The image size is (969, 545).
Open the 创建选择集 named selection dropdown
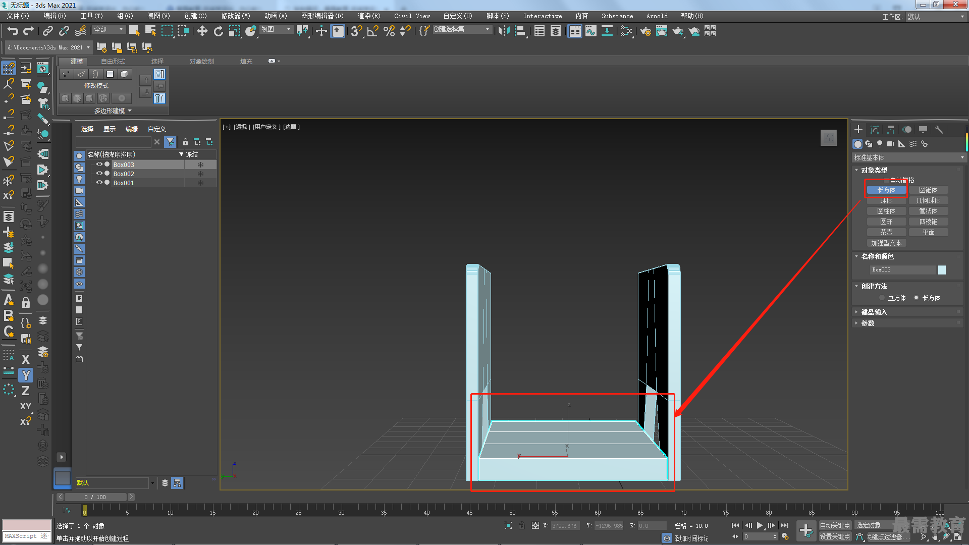(462, 30)
